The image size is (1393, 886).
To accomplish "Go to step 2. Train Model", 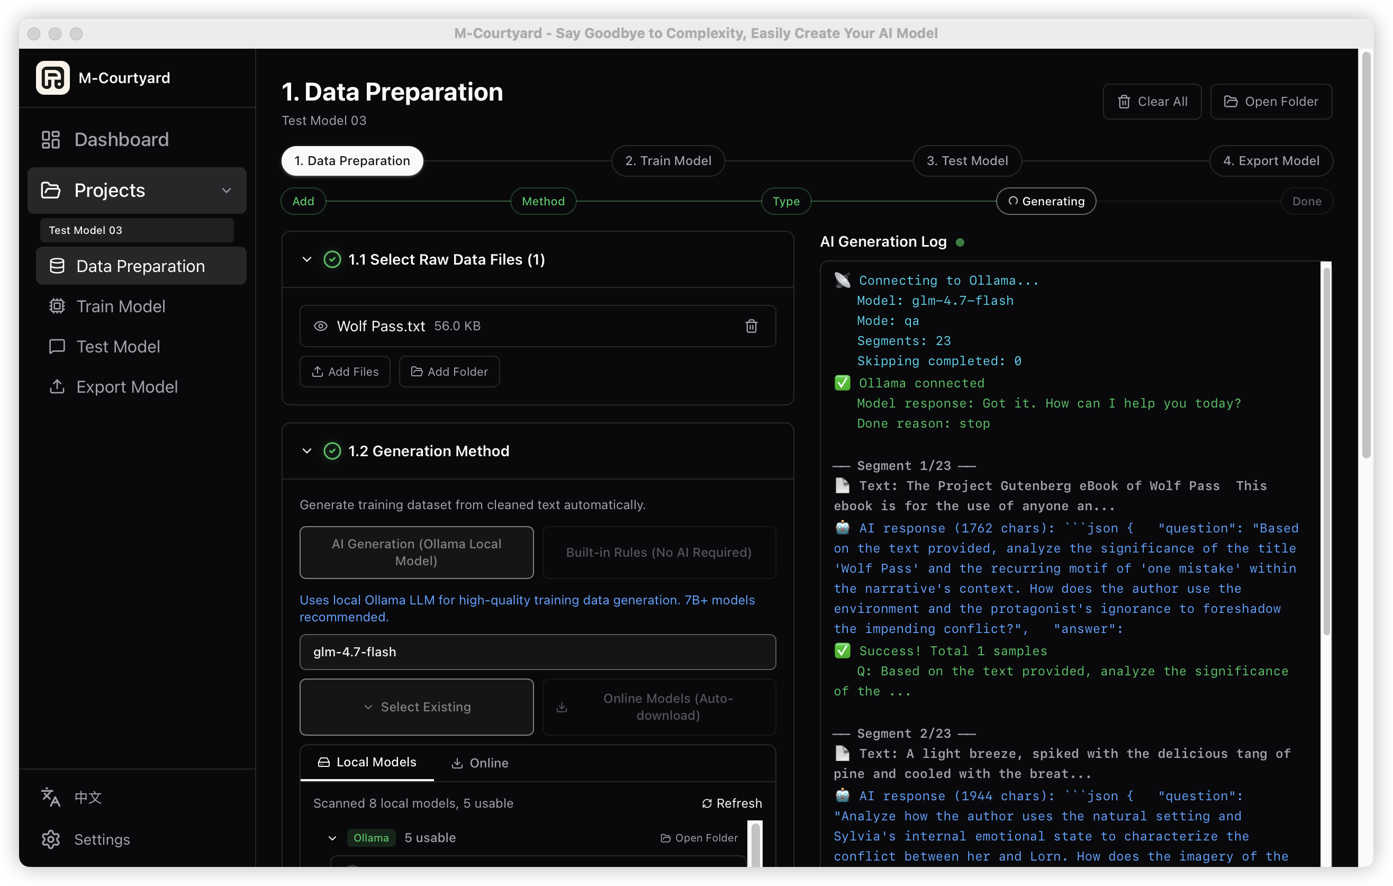I will tap(667, 161).
